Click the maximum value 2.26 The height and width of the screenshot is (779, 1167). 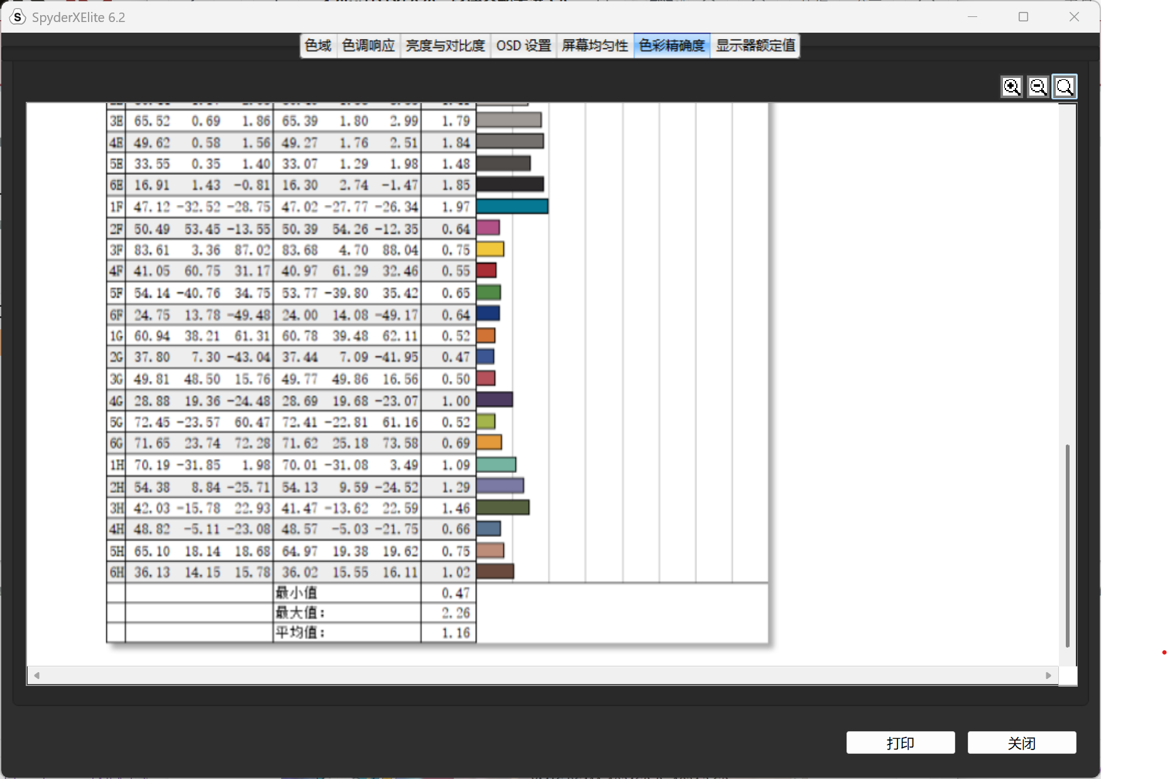(456, 613)
